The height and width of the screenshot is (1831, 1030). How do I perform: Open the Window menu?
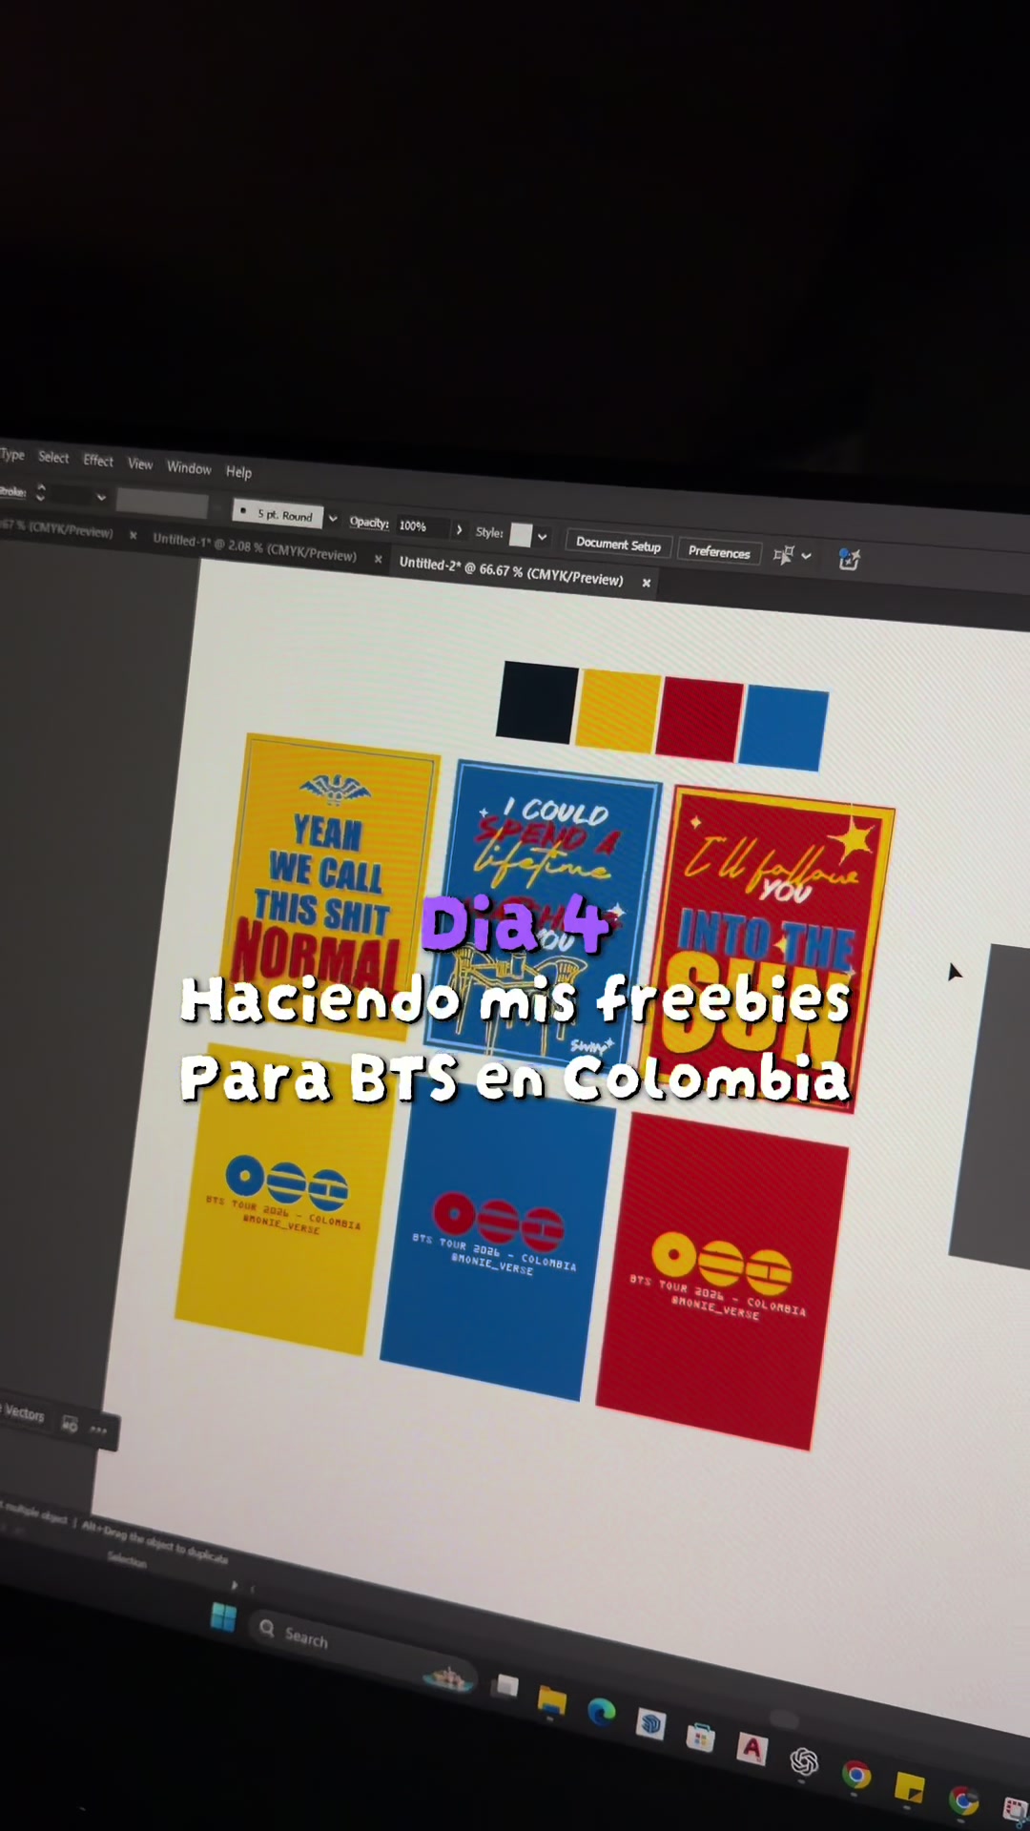[189, 468]
